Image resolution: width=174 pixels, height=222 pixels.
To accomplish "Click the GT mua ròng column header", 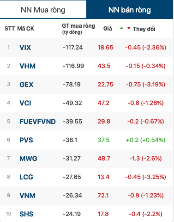I will point(78,29).
